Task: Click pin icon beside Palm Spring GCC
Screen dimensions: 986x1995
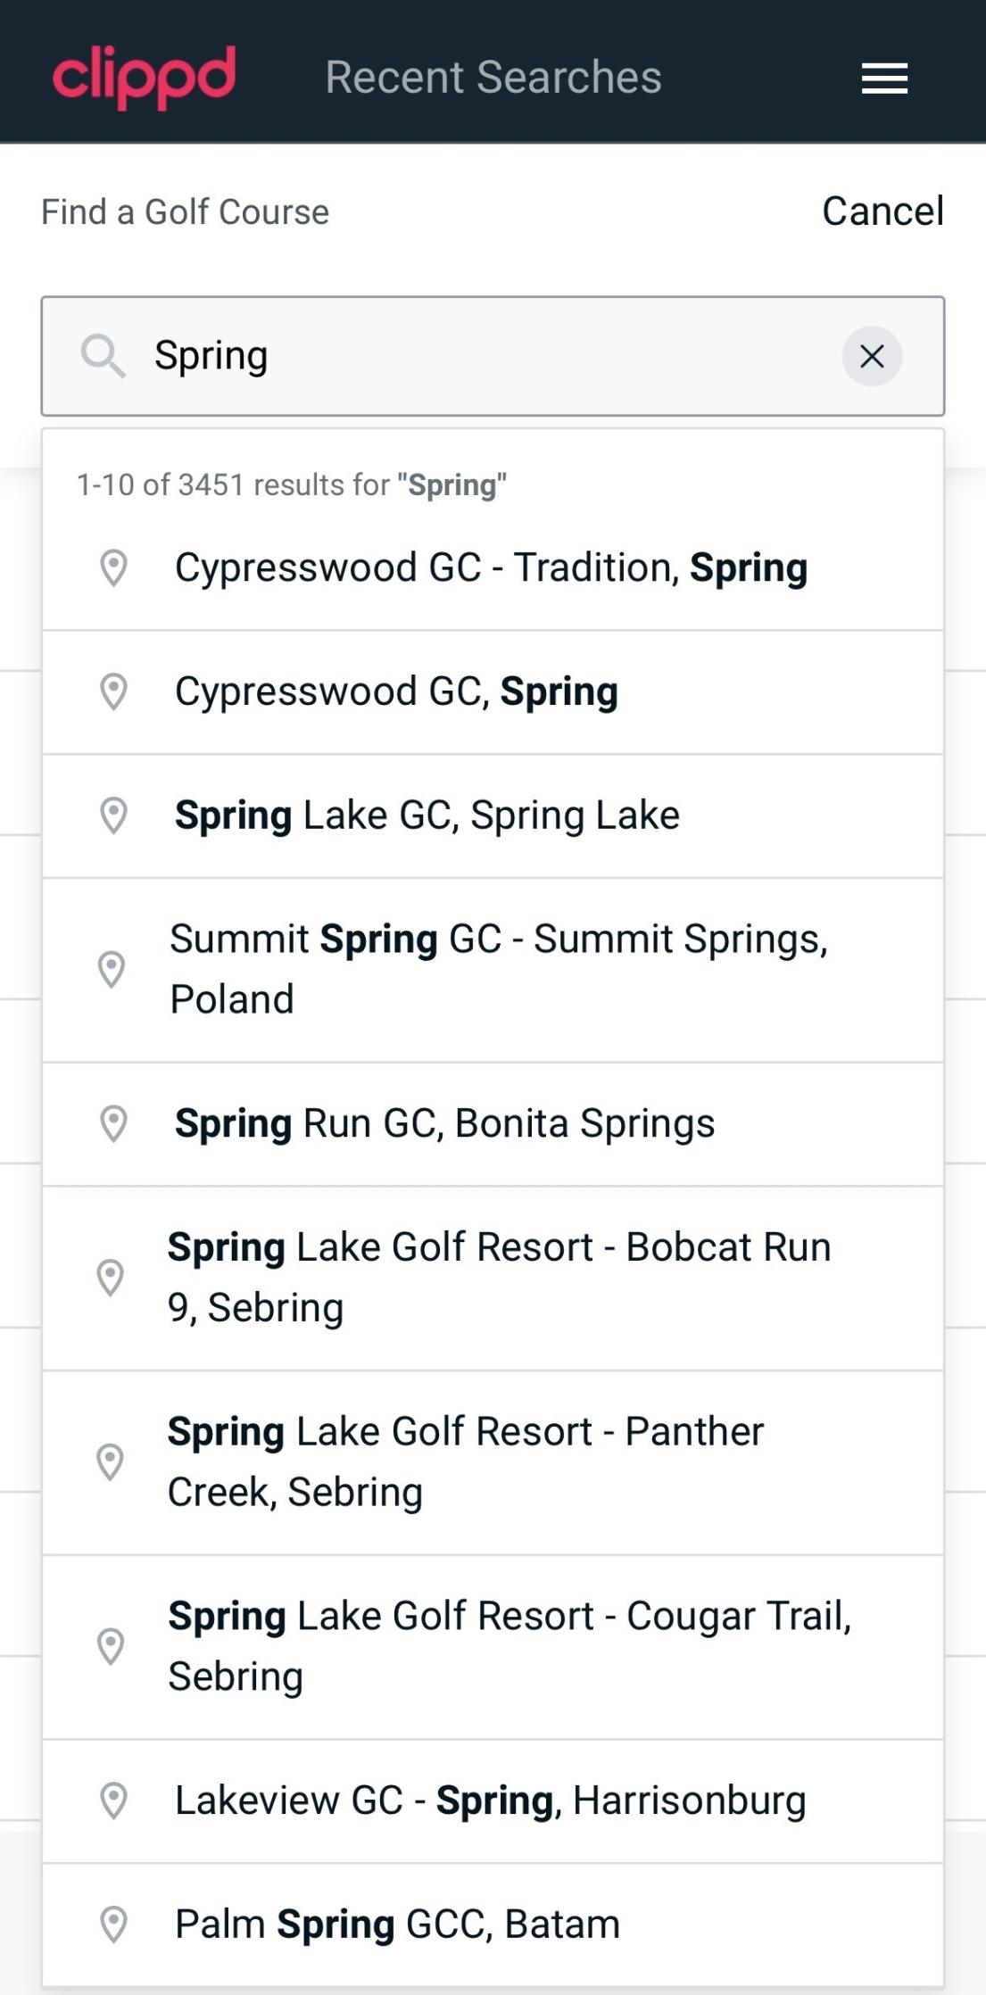Action: coord(113,1925)
